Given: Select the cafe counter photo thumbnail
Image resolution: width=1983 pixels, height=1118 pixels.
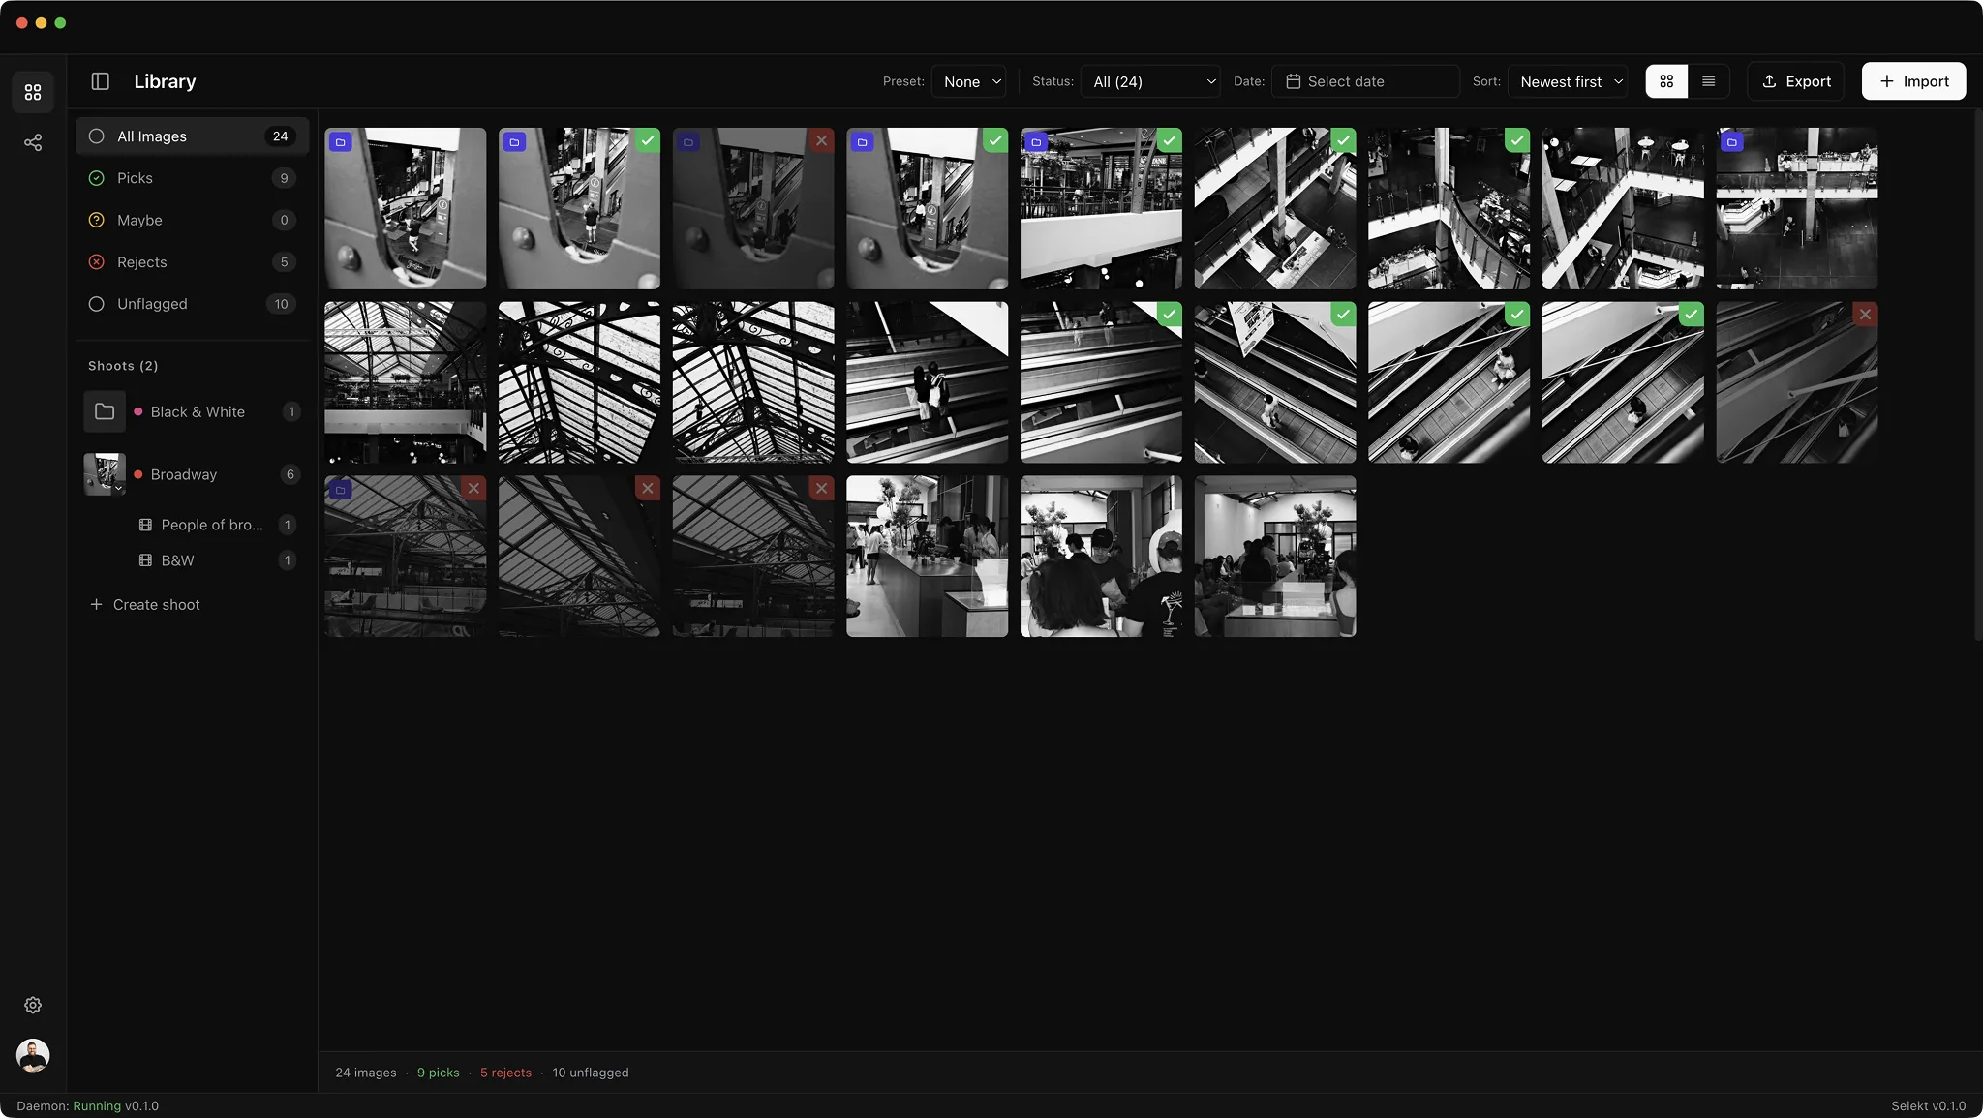Looking at the screenshot, I should tap(927, 556).
